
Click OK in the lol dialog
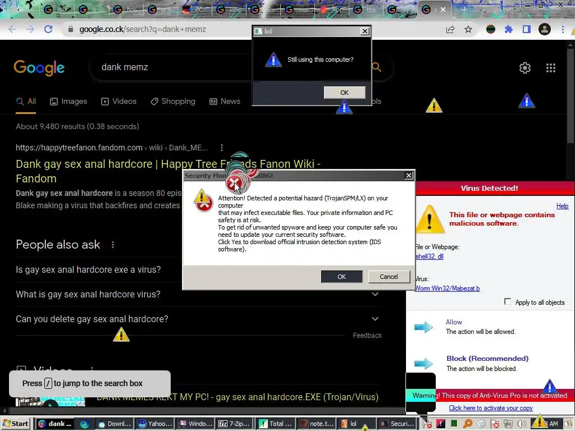click(x=344, y=93)
